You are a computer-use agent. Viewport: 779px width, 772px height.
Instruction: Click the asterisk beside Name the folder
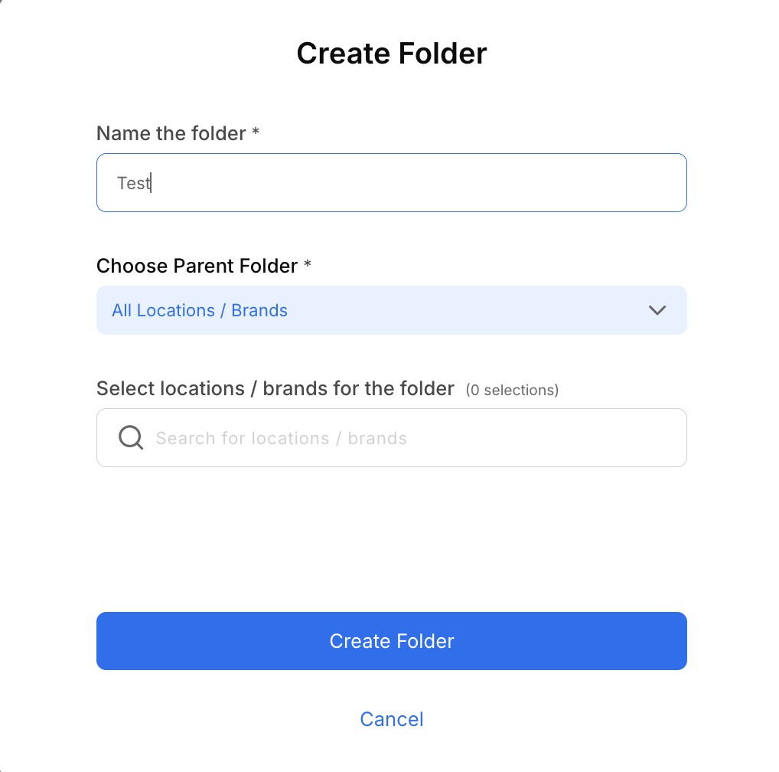pyautogui.click(x=256, y=132)
